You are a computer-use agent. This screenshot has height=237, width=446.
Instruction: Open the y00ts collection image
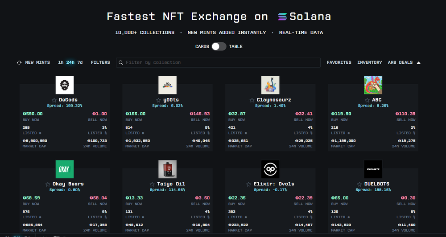(x=168, y=85)
